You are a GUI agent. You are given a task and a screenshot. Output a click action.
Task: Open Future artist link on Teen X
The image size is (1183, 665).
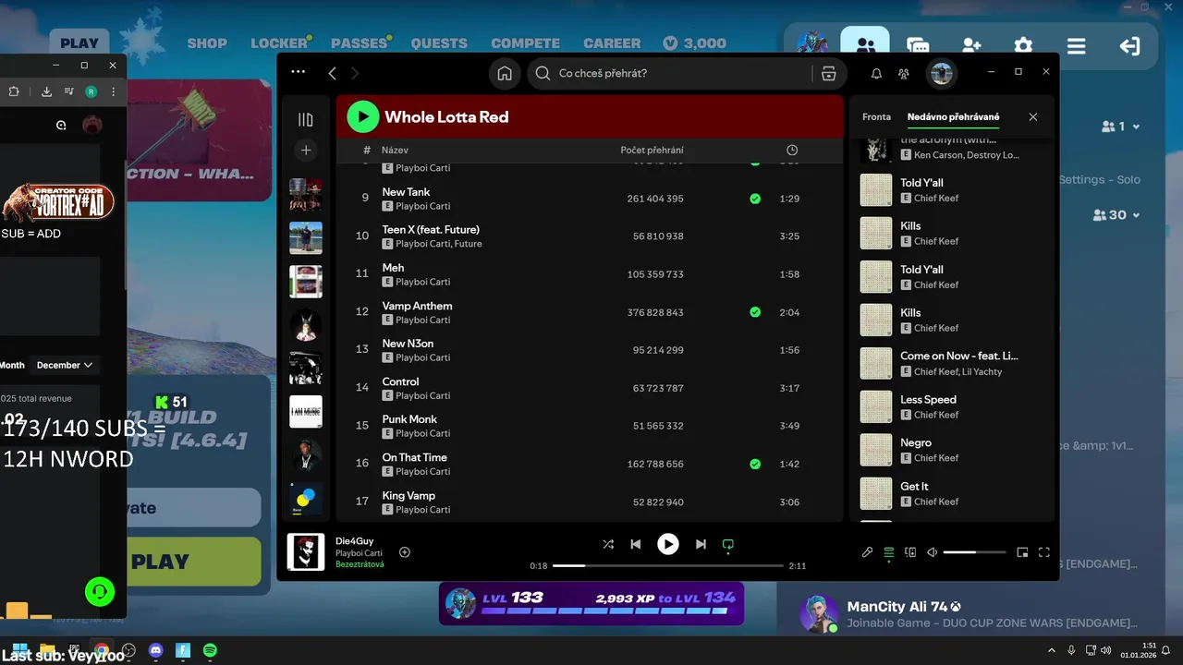coord(468,244)
